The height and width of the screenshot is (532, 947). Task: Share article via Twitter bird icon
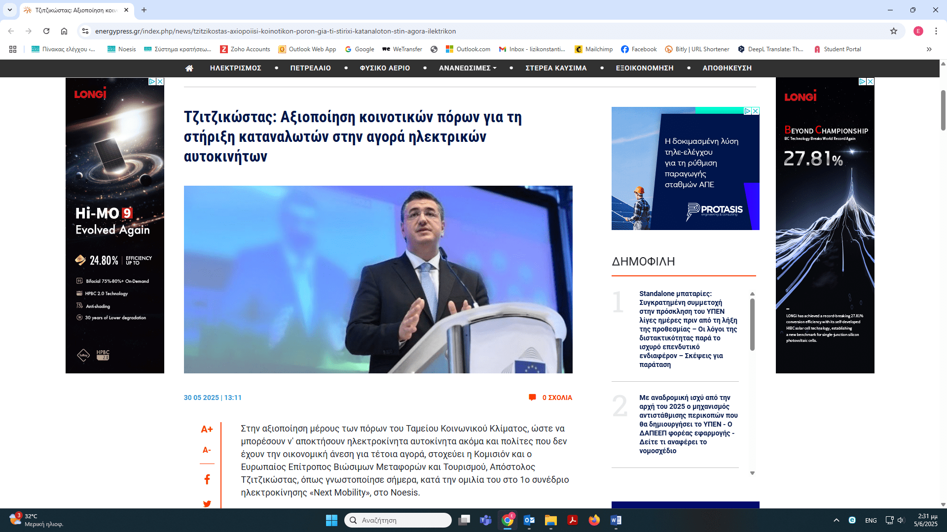pyautogui.click(x=207, y=503)
